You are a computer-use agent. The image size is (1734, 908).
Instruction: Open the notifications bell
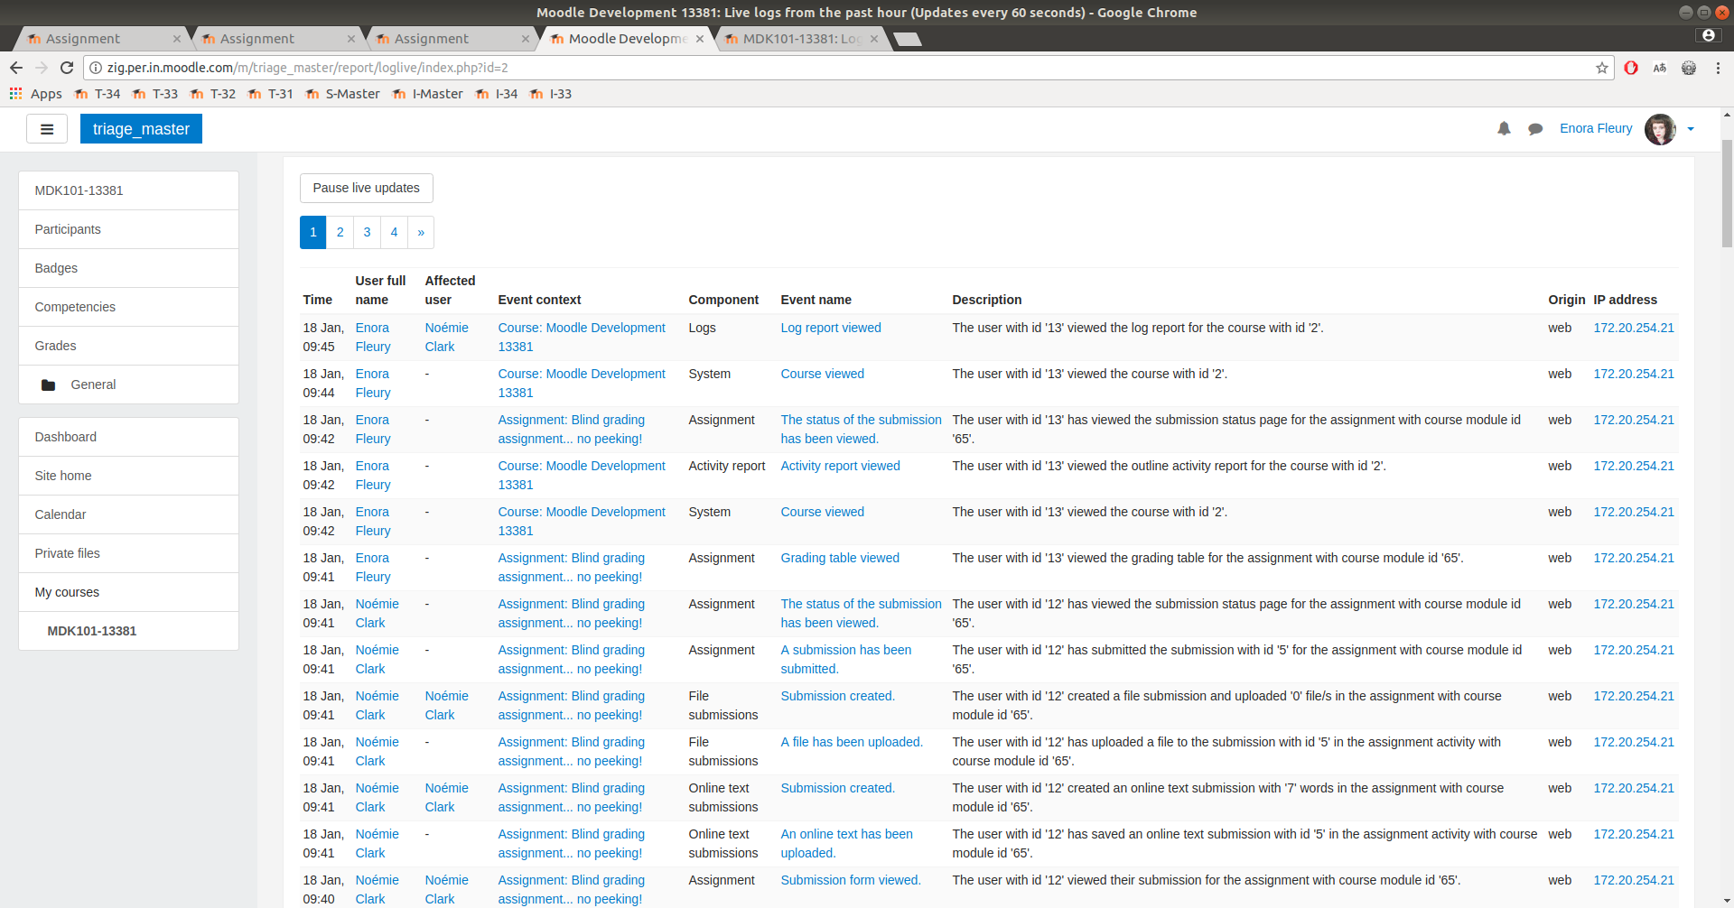point(1504,129)
